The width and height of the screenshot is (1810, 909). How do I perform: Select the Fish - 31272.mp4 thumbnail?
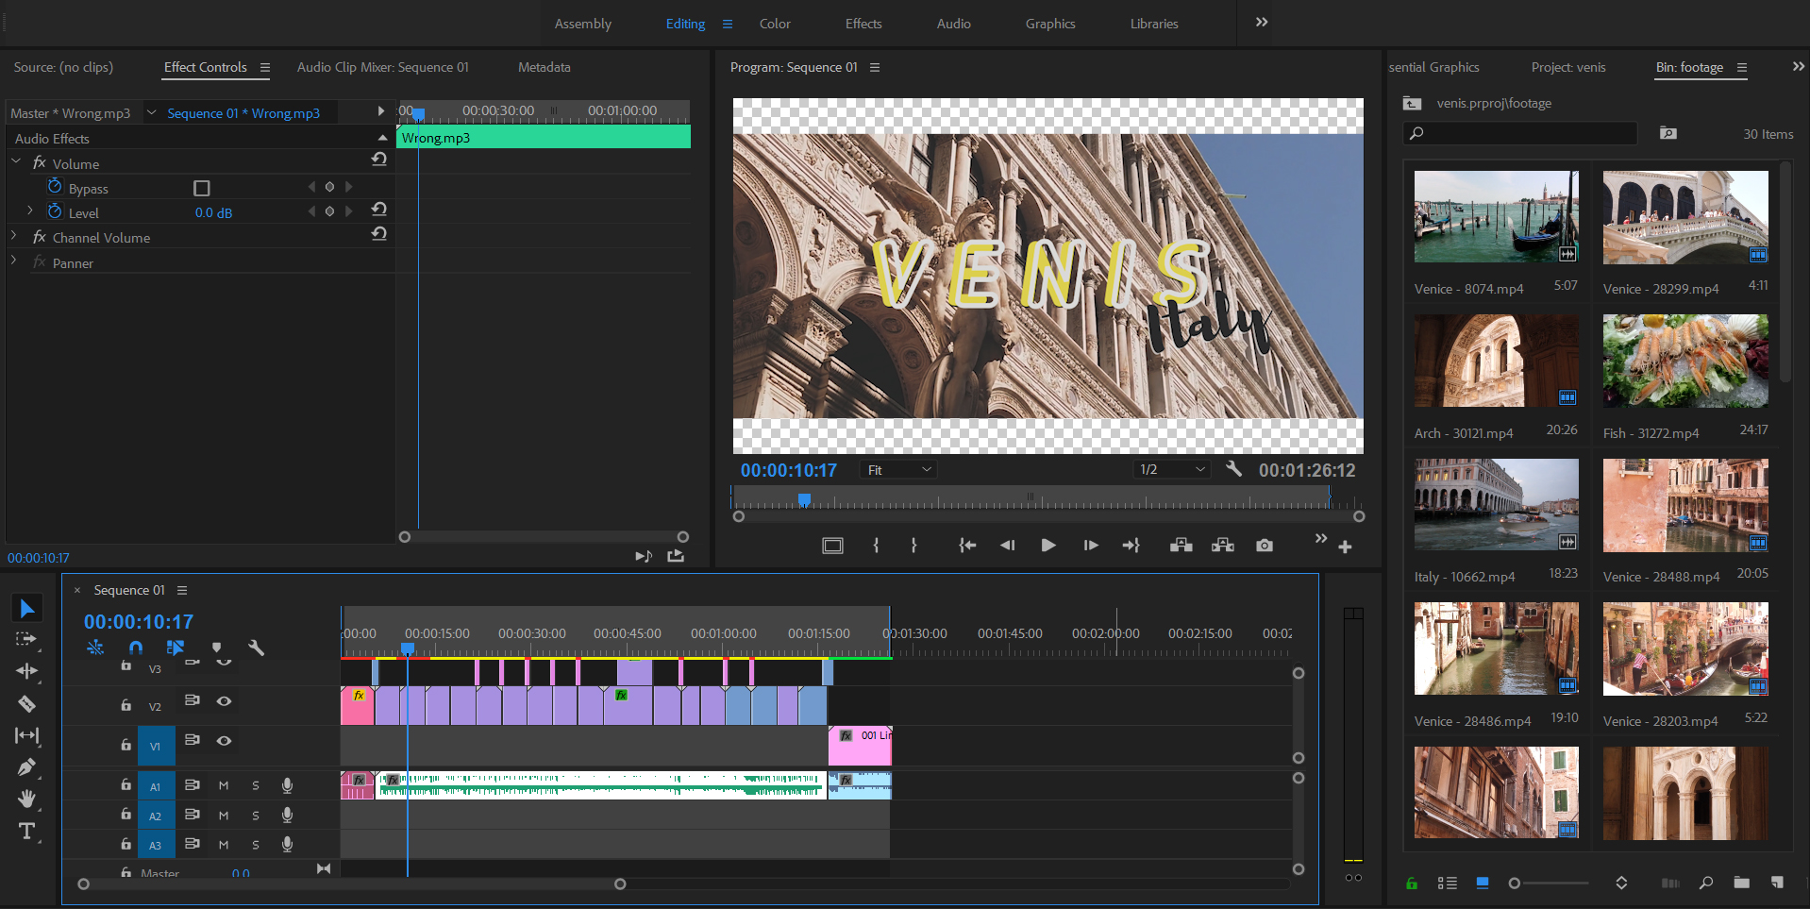pos(1684,362)
